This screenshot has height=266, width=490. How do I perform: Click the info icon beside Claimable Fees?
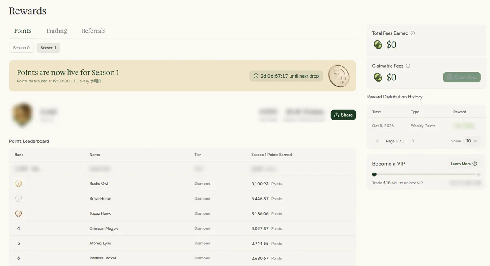[408, 66]
